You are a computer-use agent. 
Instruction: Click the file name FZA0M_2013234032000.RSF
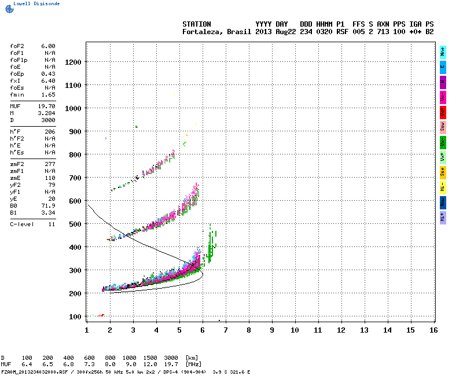35,372
